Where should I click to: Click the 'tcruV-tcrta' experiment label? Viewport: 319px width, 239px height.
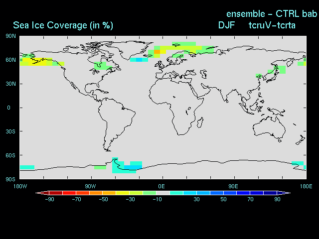272,25
